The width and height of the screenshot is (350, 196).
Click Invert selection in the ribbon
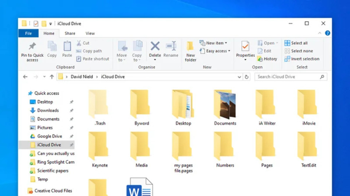tap(302, 59)
